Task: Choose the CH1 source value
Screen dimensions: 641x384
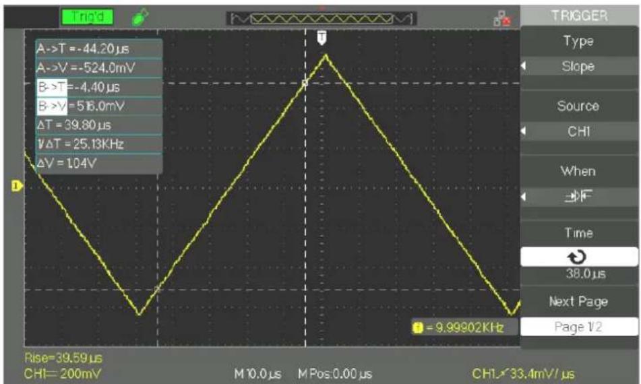Action: tap(579, 131)
